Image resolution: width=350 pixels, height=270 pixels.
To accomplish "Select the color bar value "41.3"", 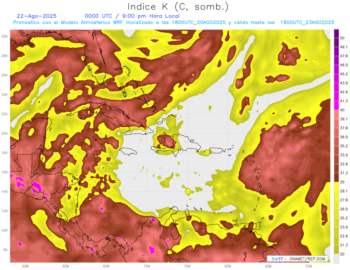I will [x=344, y=101].
